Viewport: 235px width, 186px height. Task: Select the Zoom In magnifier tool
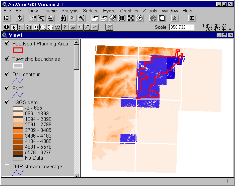(36, 27)
